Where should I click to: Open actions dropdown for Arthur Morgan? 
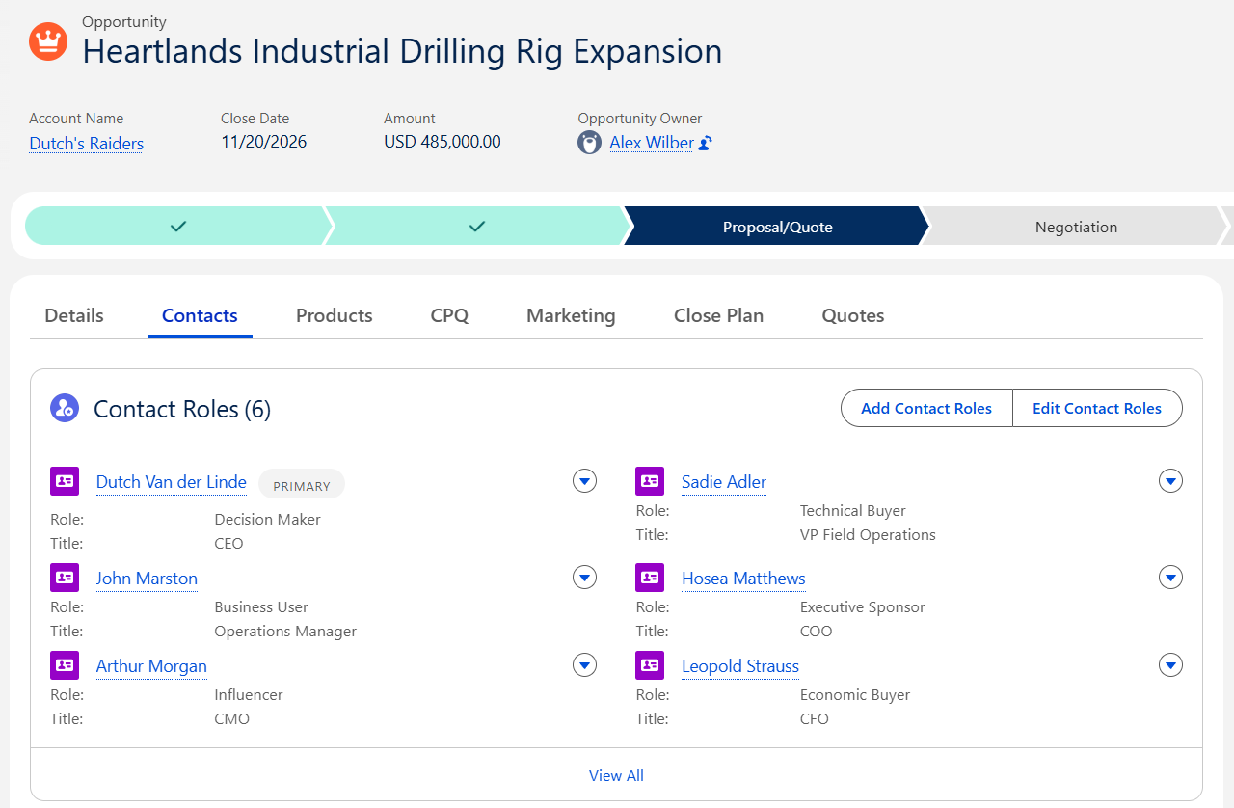tap(585, 664)
